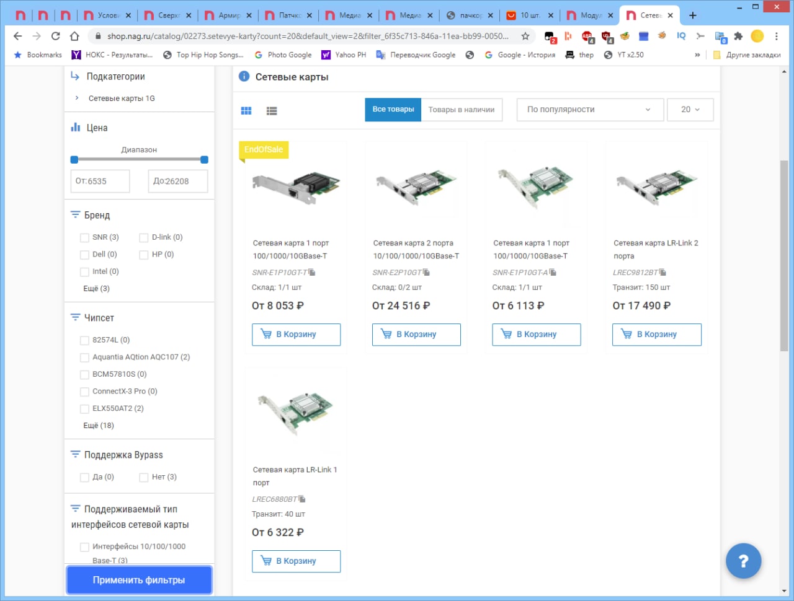The image size is (794, 601).
Task: Add SNR-E2P10GT card to cart
Action: pos(416,335)
